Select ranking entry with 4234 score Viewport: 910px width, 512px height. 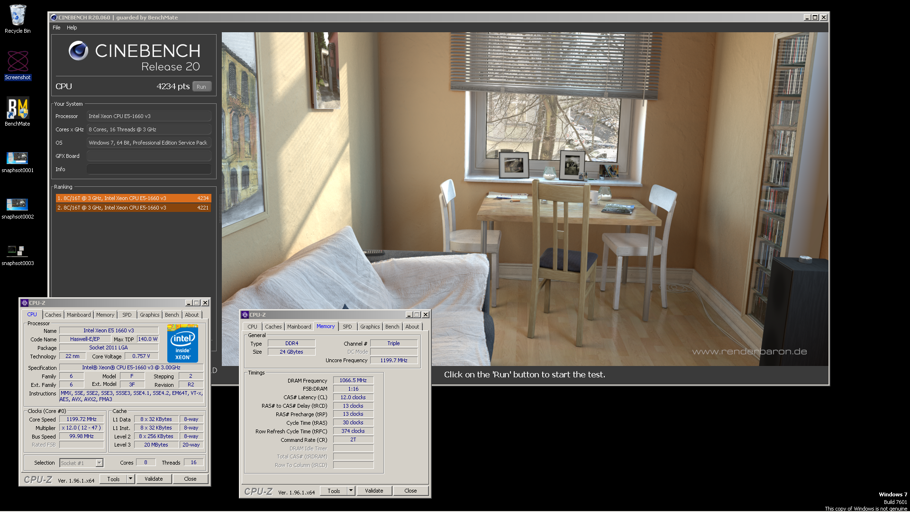tap(133, 198)
